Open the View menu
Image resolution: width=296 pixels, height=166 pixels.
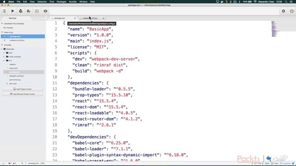coord(32,2)
